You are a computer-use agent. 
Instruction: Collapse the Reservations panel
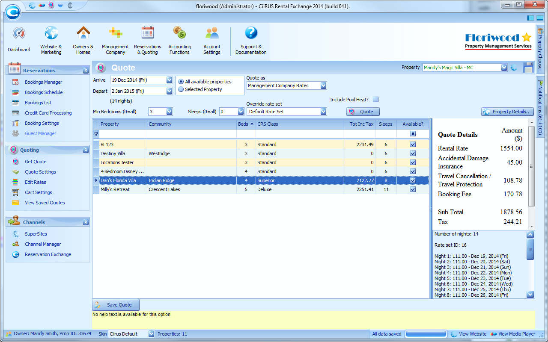point(86,71)
